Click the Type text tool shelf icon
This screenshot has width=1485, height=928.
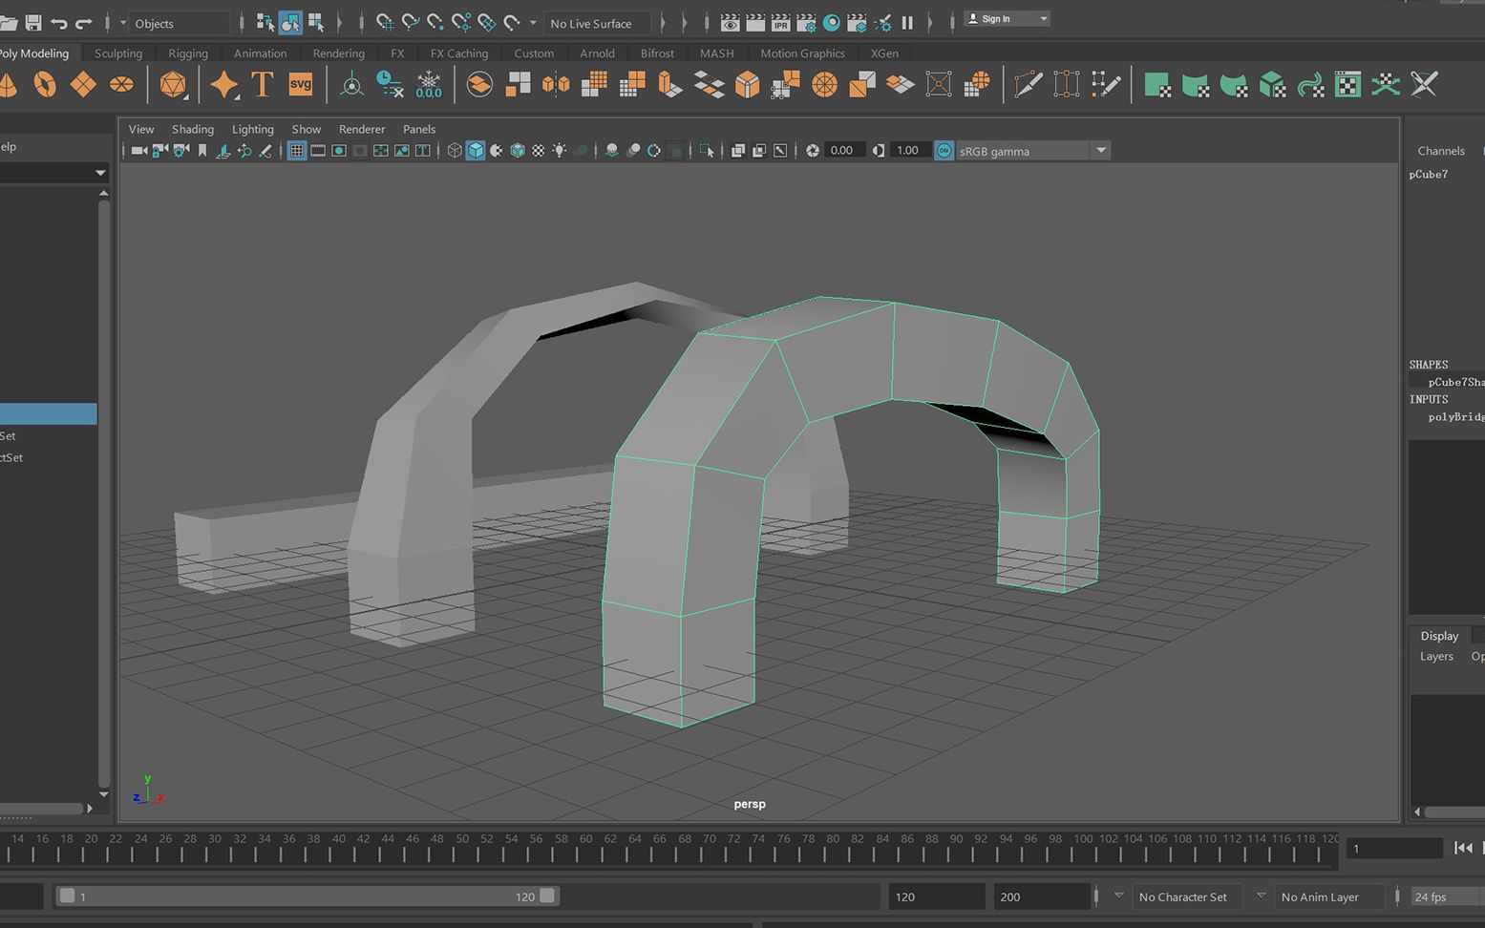[x=262, y=85]
